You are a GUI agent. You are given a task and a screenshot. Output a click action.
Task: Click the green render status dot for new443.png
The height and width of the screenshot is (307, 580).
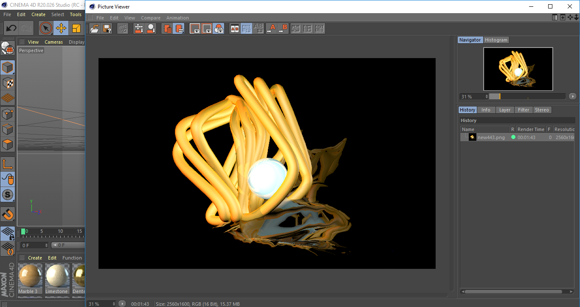(513, 137)
